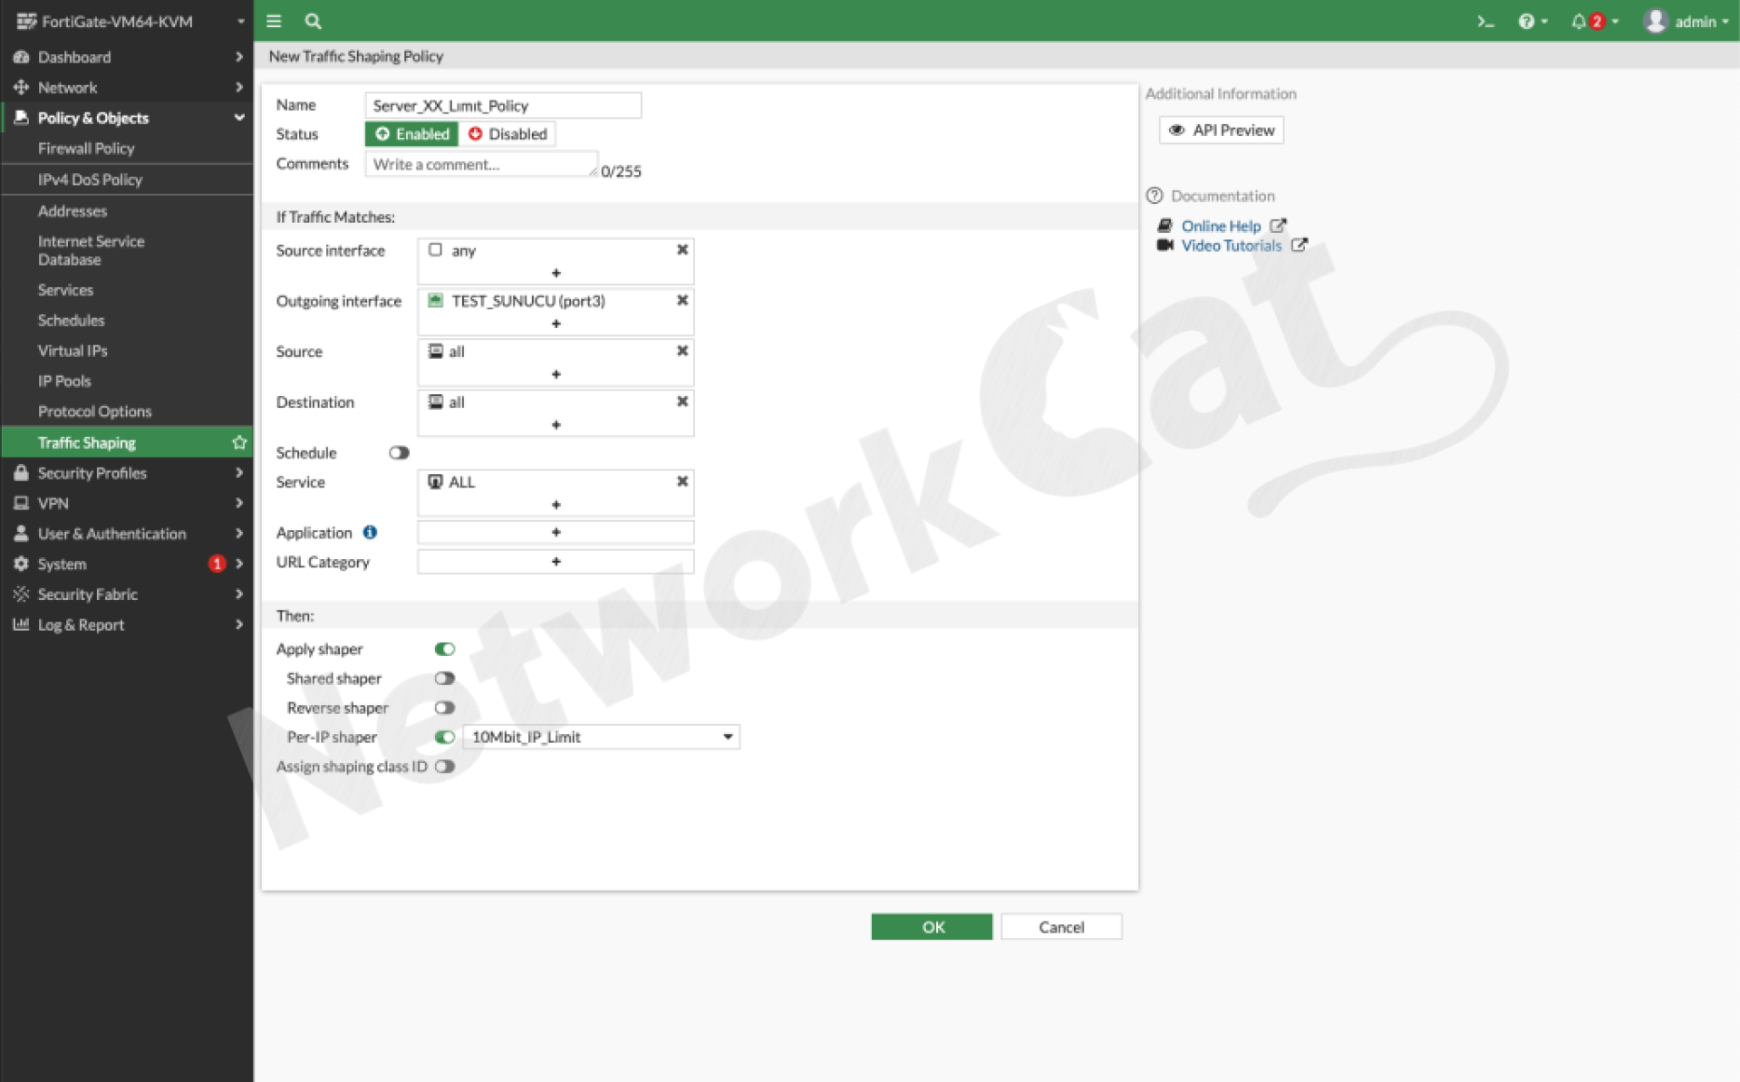Click the OK button to save policy
This screenshot has height=1082, width=1740.
point(931,926)
